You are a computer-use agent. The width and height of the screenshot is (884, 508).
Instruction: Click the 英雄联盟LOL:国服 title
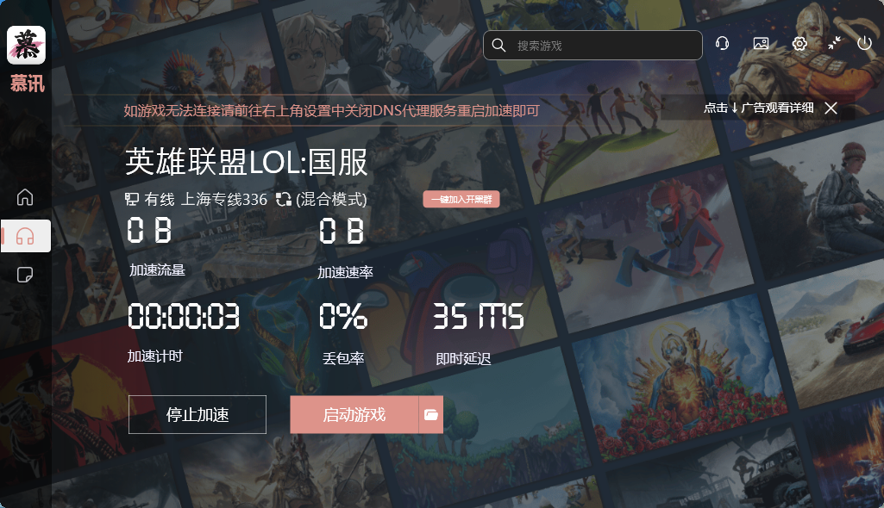tap(247, 162)
